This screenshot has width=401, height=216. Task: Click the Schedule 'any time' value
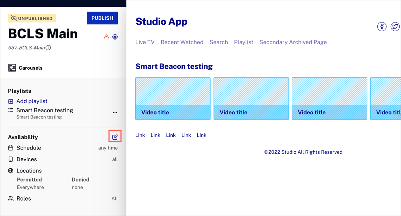pos(108,148)
